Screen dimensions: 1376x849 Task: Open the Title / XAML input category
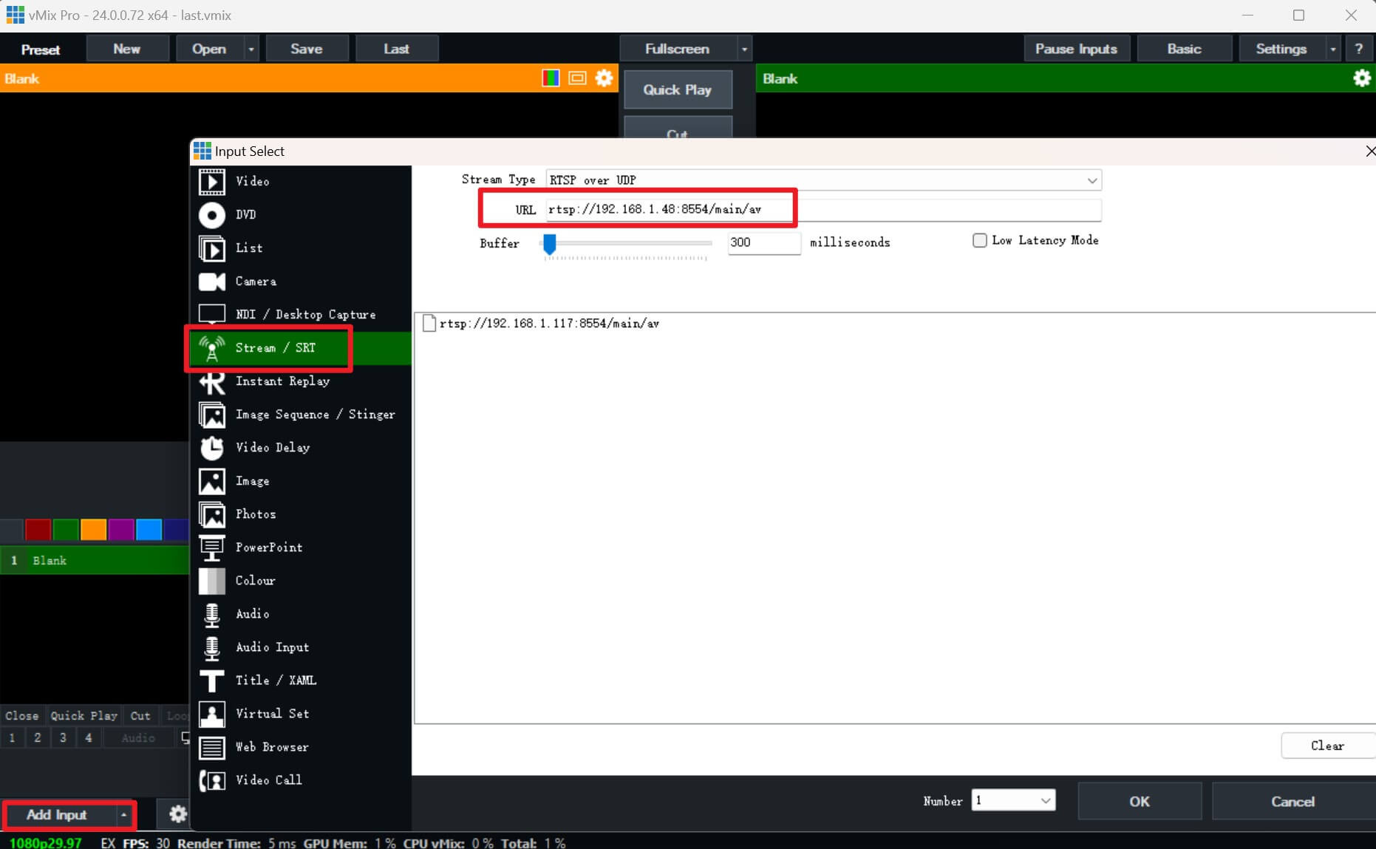pos(276,681)
